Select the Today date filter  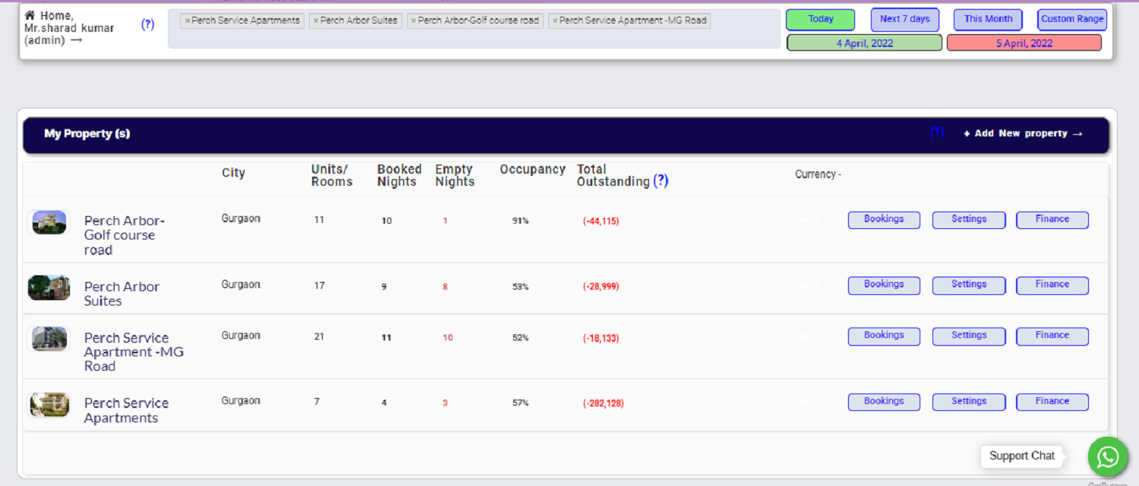[820, 20]
